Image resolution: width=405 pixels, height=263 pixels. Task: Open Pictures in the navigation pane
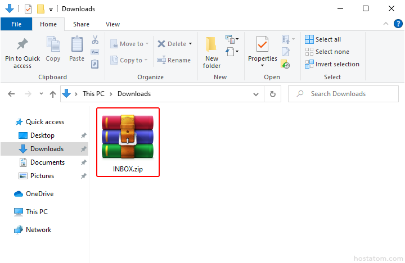37,176
